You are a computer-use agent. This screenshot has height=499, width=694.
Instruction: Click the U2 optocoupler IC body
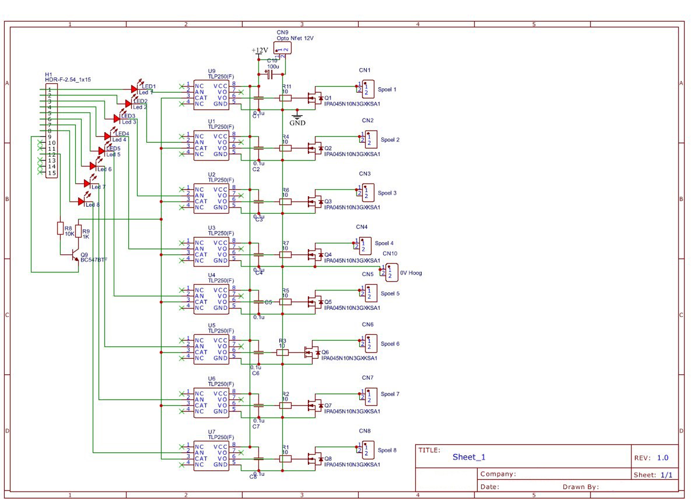click(211, 198)
